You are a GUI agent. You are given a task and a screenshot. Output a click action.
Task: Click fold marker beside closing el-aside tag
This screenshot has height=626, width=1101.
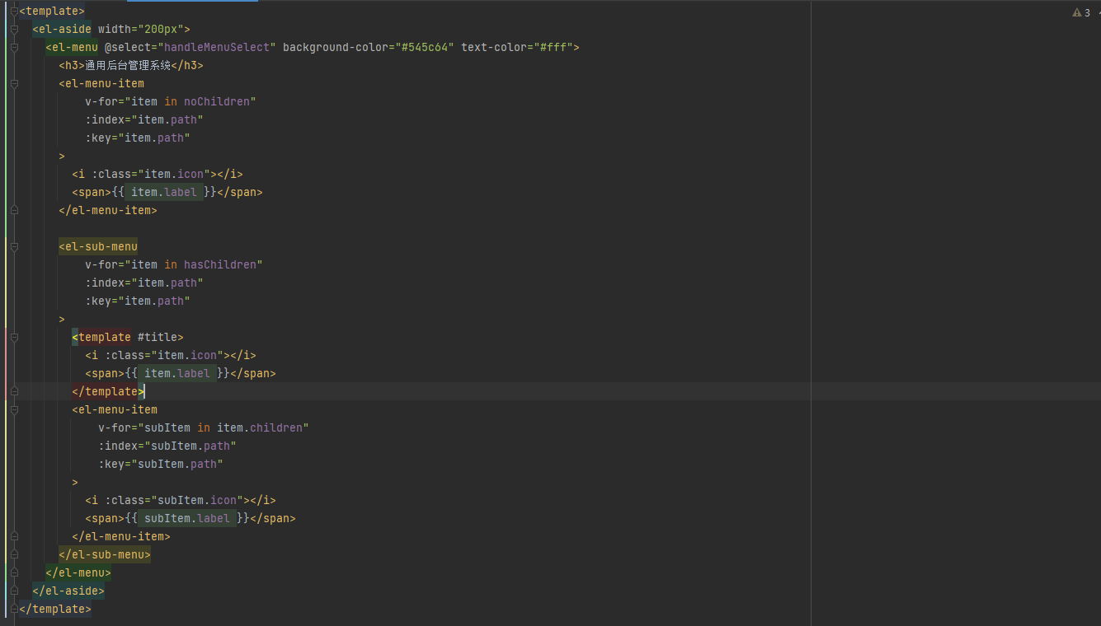click(x=14, y=591)
